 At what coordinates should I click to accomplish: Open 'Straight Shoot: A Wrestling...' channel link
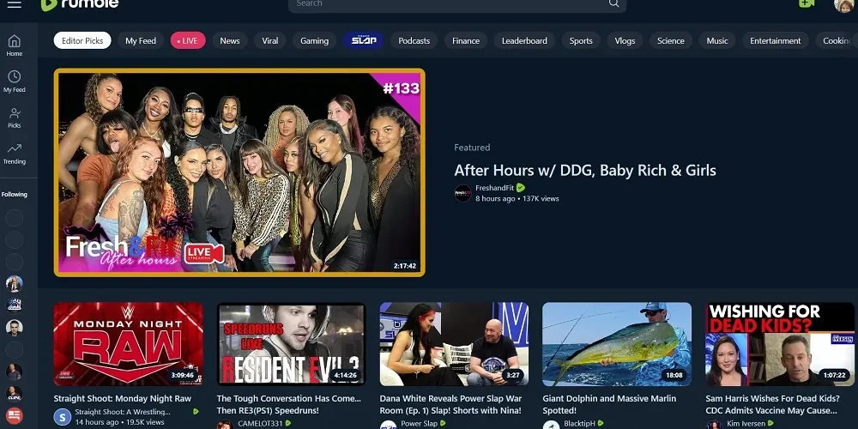tap(123, 412)
